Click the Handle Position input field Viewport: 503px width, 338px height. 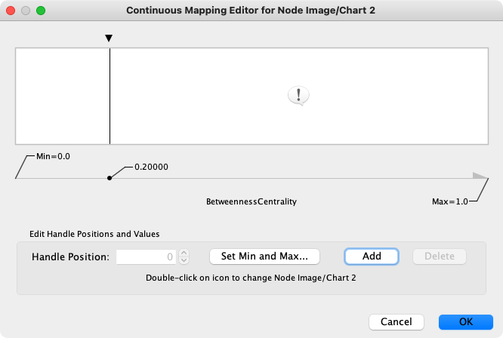pos(147,257)
